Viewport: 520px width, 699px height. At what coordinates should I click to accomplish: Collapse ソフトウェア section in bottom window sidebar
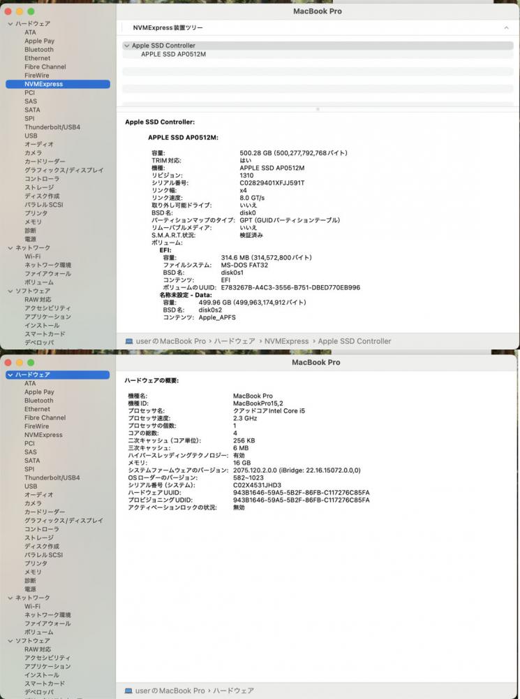pyautogui.click(x=10, y=640)
